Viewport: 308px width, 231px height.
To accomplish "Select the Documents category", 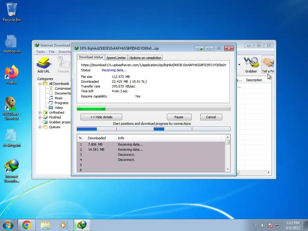I will click(60, 93).
